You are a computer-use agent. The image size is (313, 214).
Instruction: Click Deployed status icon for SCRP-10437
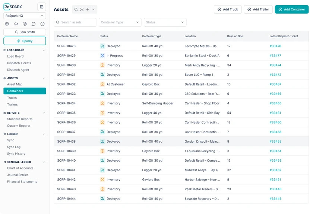pos(102,132)
